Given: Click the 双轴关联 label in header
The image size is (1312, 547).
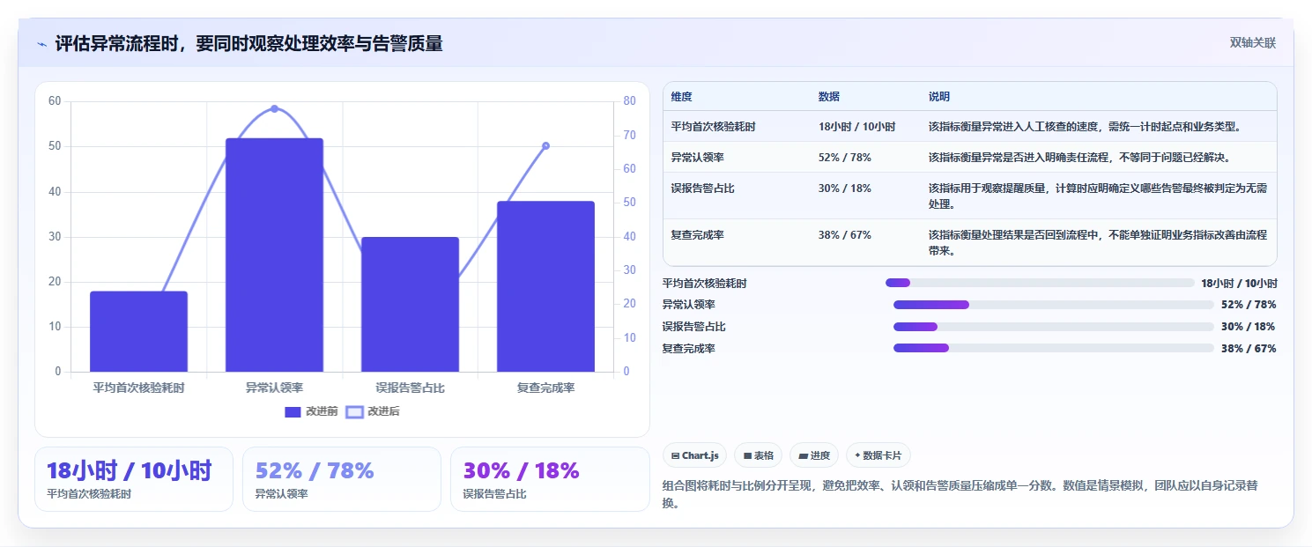Looking at the screenshot, I should [1253, 43].
